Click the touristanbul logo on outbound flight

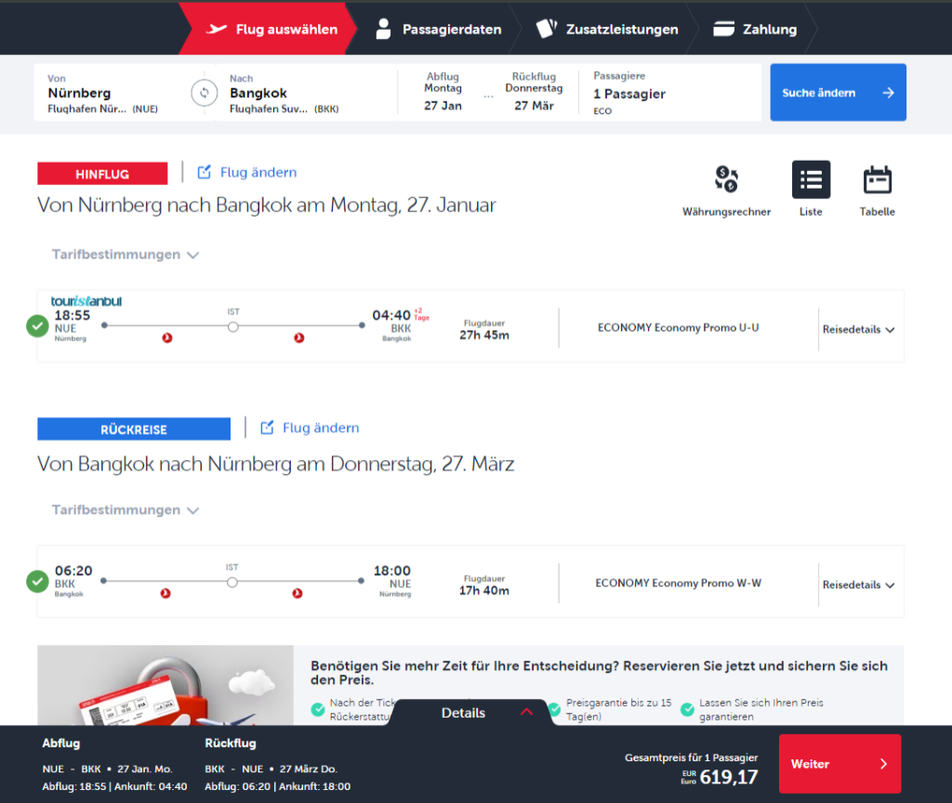click(x=86, y=301)
